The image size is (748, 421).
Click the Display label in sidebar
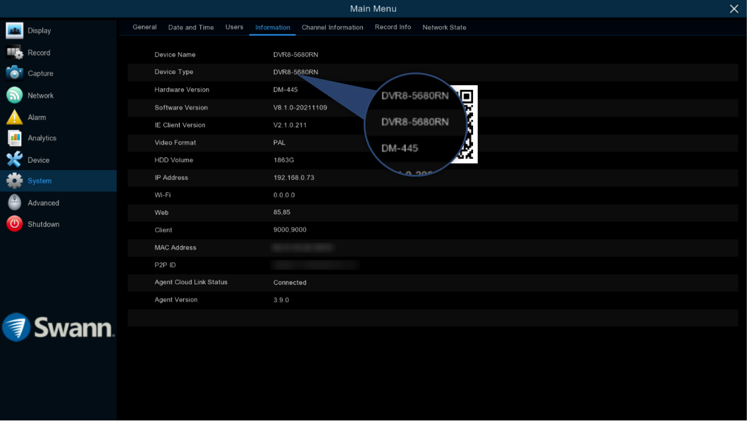[x=39, y=31]
